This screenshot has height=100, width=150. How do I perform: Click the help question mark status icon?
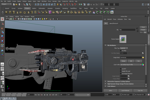tap(54, 4)
